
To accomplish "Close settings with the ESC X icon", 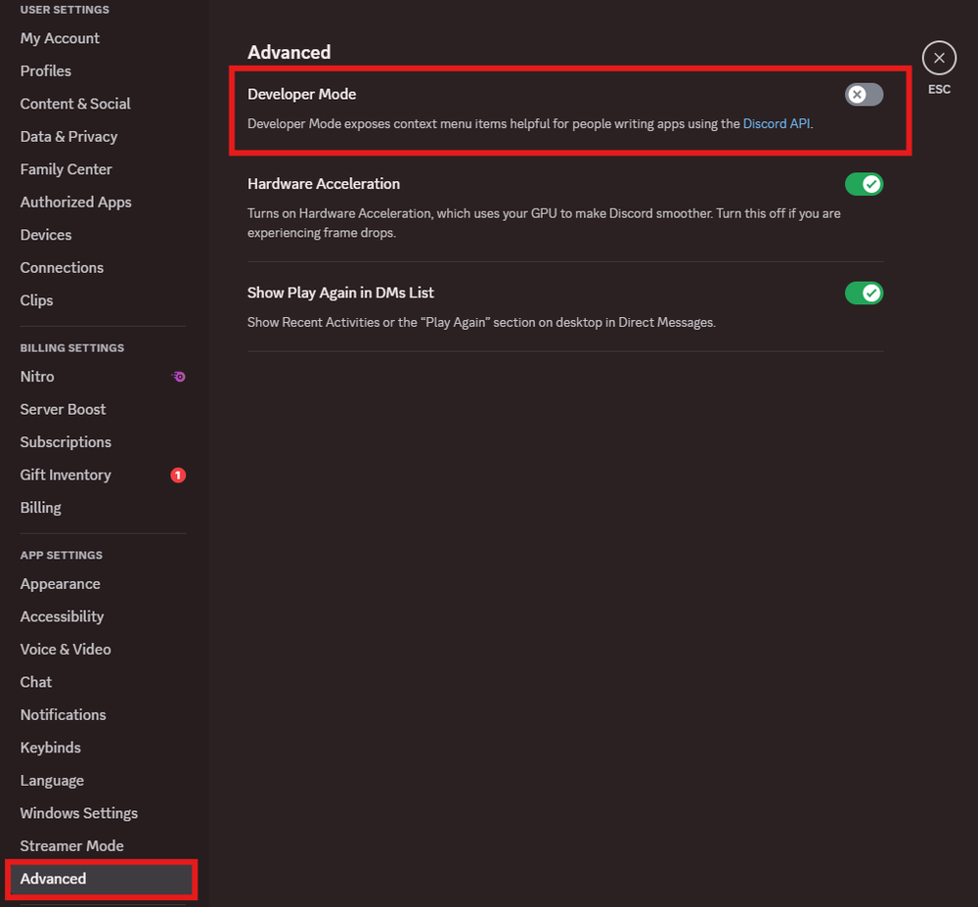I will [x=939, y=58].
